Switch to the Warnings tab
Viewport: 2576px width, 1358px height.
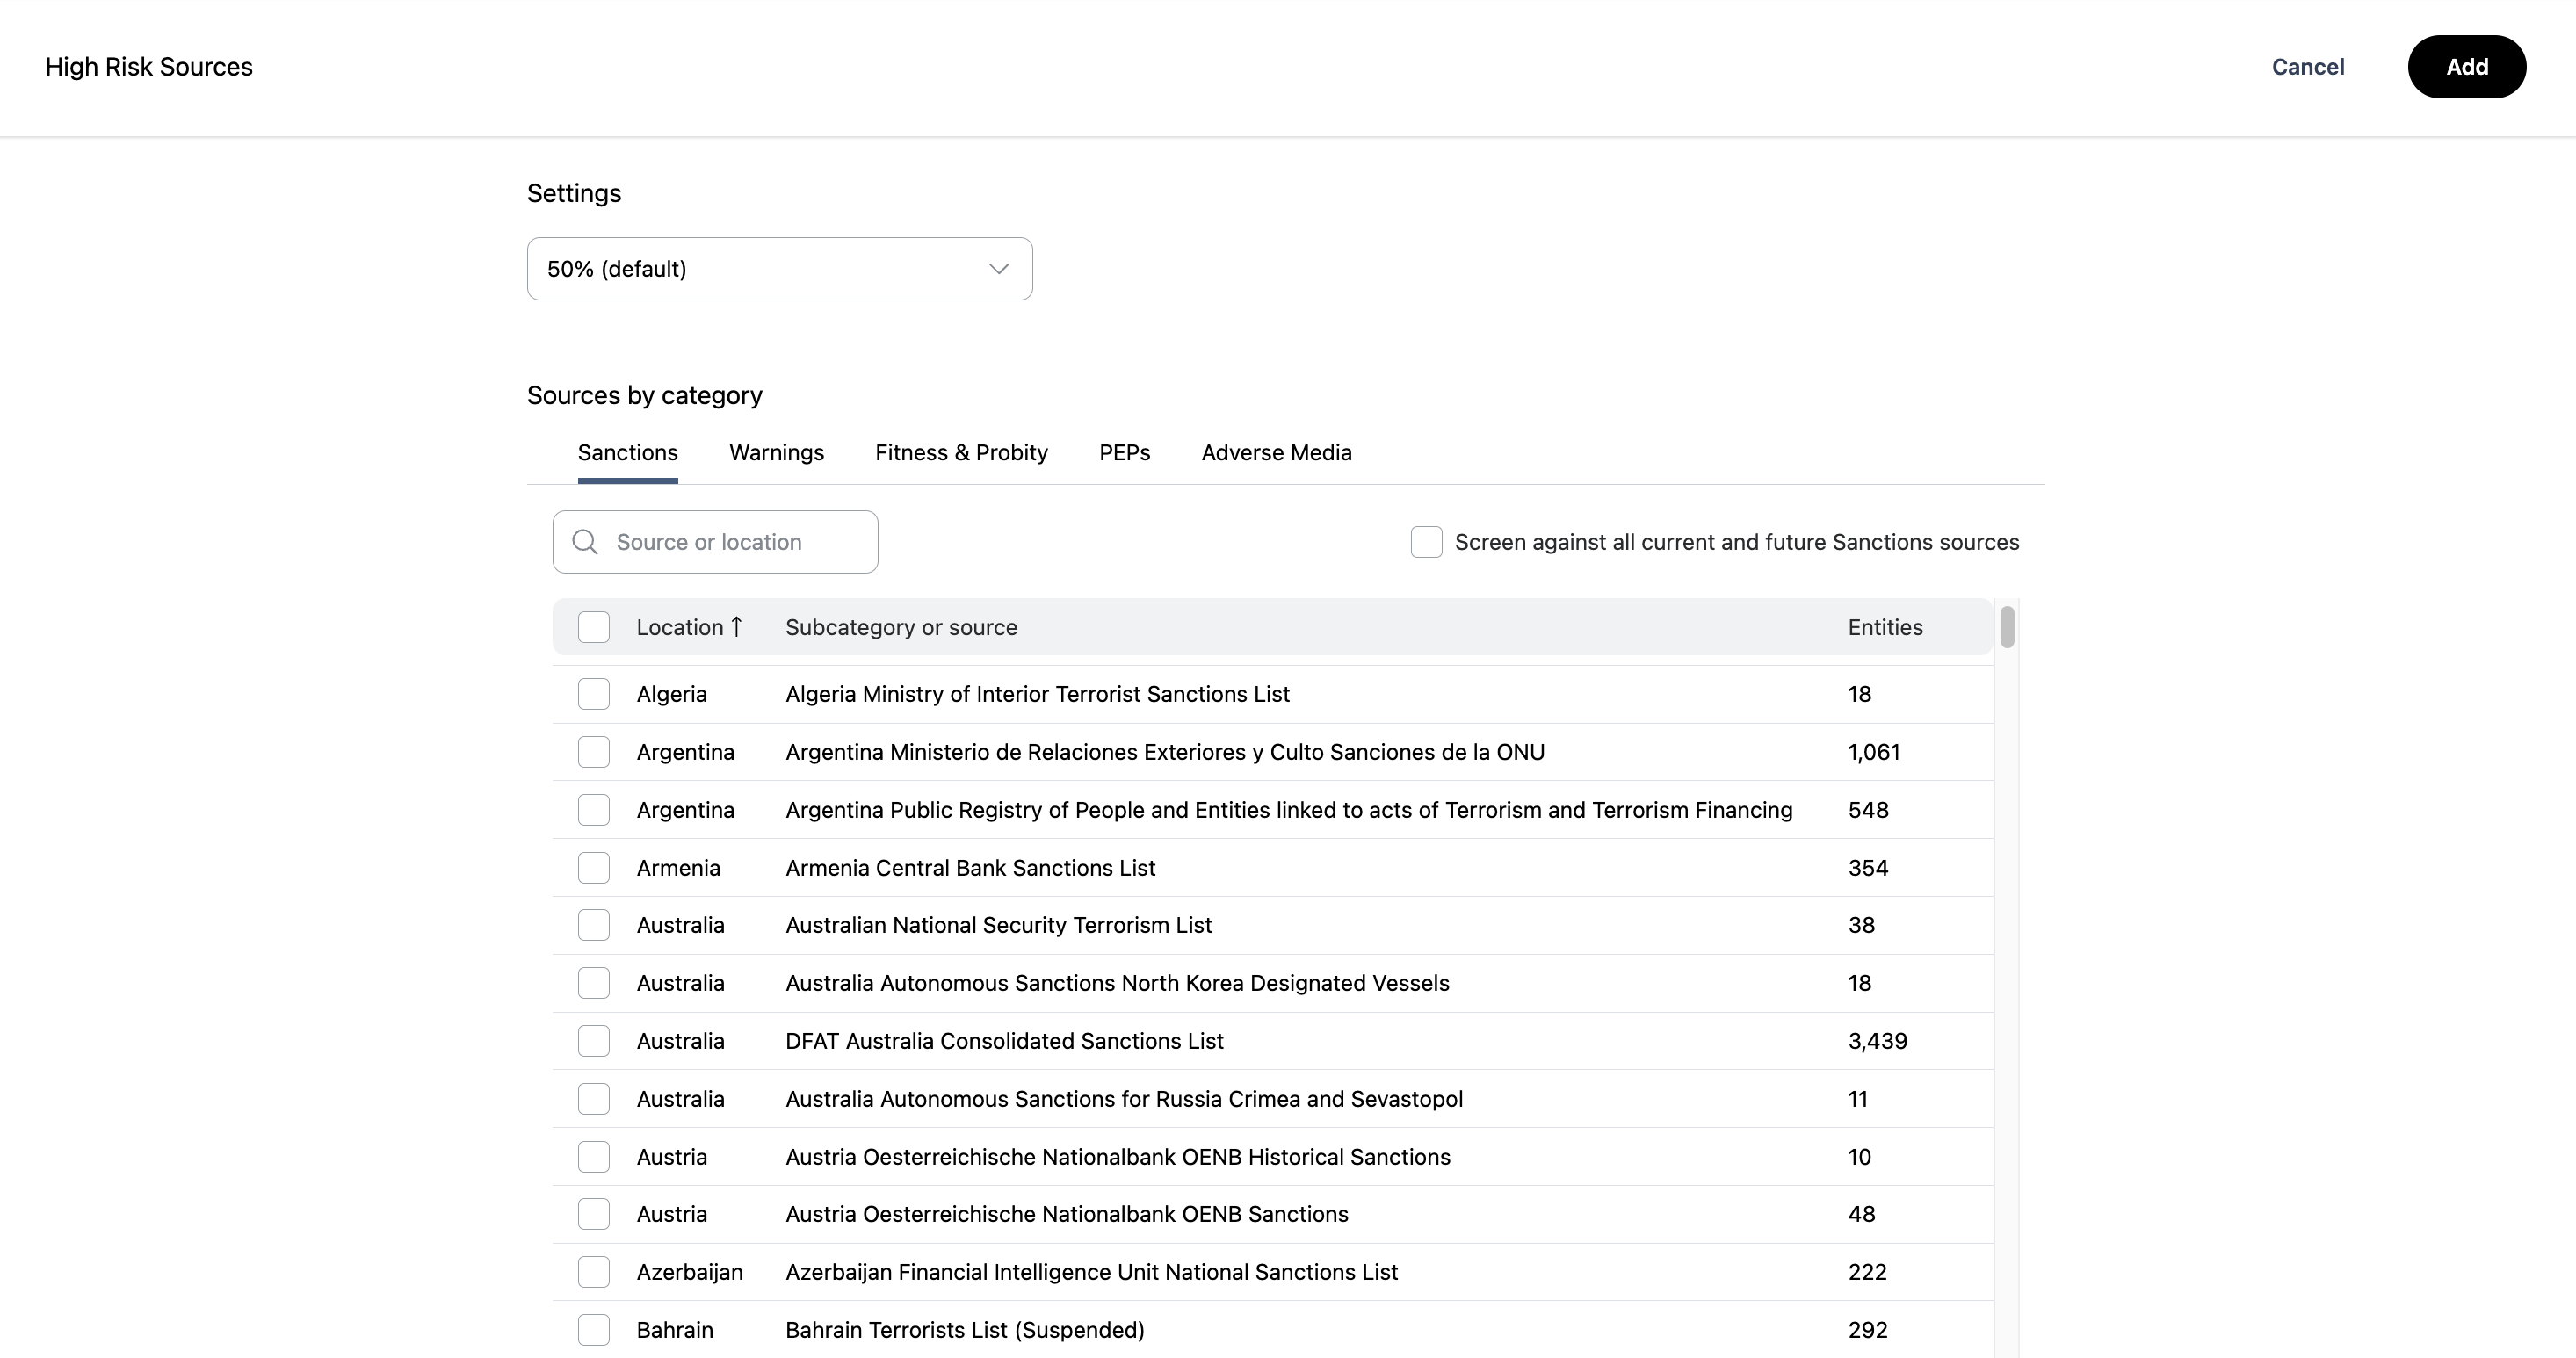(x=776, y=453)
